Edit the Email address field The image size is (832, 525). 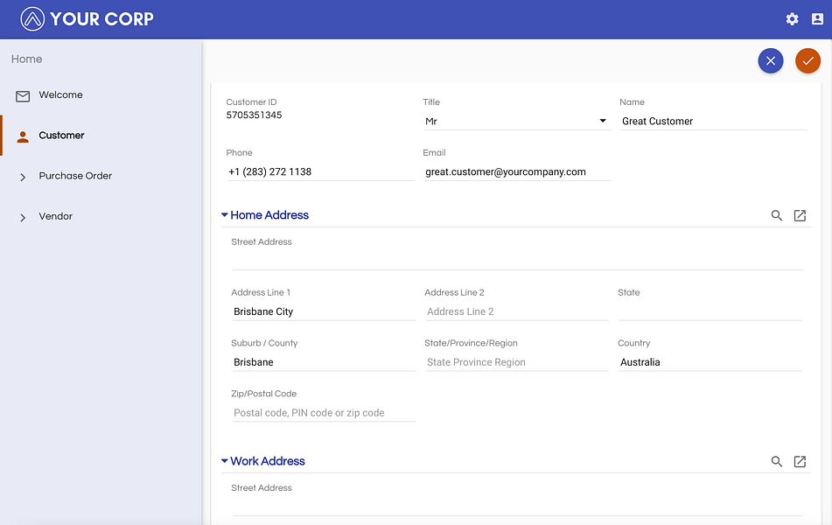tap(517, 171)
